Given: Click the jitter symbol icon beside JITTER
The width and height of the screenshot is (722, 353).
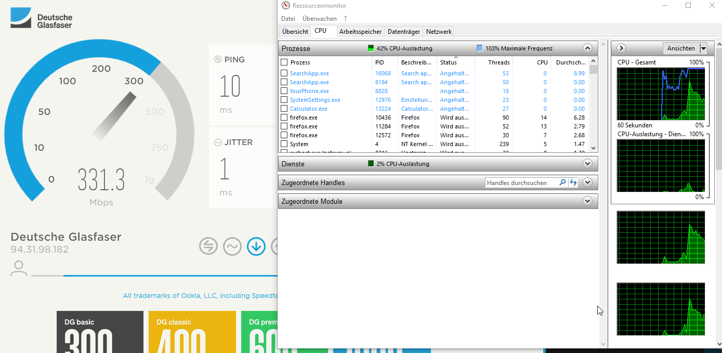Looking at the screenshot, I should point(218,142).
